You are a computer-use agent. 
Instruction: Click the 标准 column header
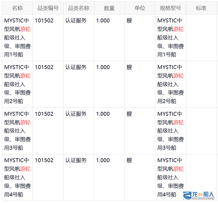click(201, 8)
